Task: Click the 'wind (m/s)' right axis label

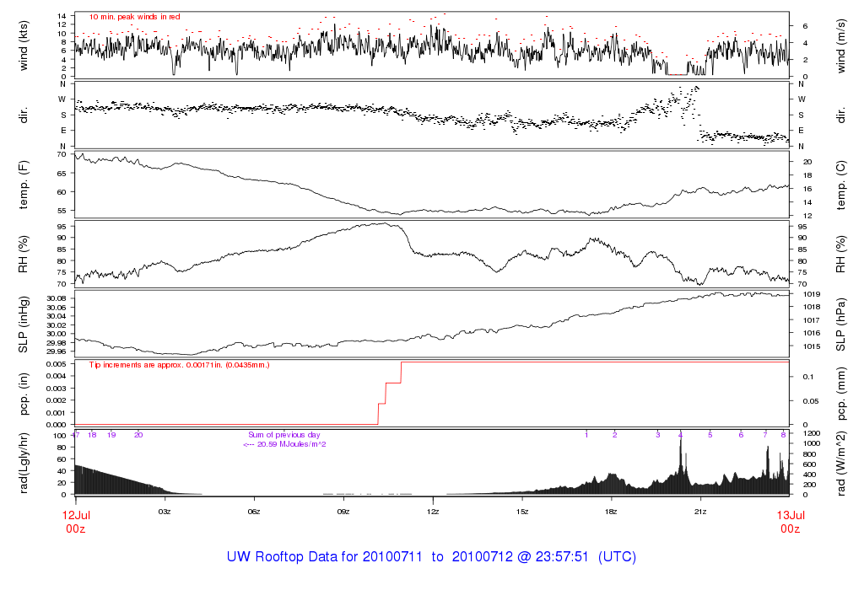Action: click(x=840, y=46)
